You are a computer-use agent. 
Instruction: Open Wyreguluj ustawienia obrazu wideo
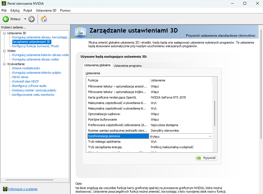[x=35, y=59]
